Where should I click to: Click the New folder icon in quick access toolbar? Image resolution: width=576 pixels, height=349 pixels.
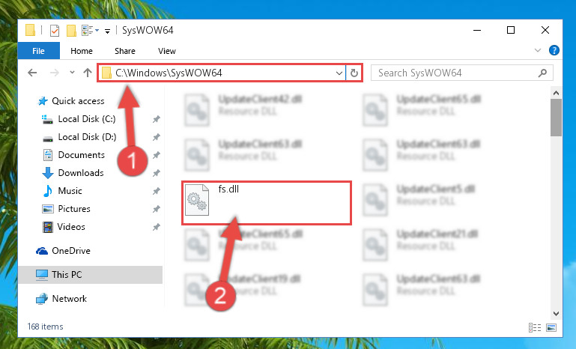(x=71, y=31)
